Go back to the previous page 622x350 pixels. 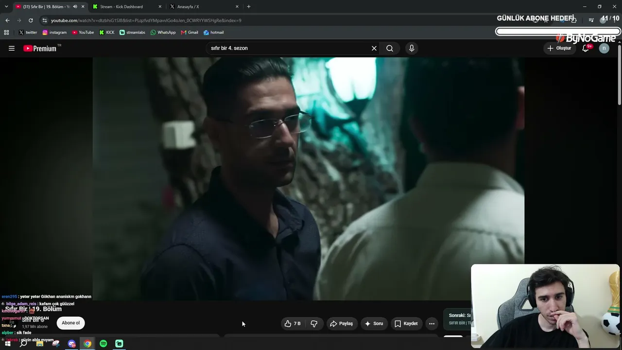click(7, 20)
